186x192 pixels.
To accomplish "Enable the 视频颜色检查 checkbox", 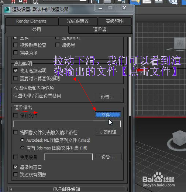I will [15, 45].
